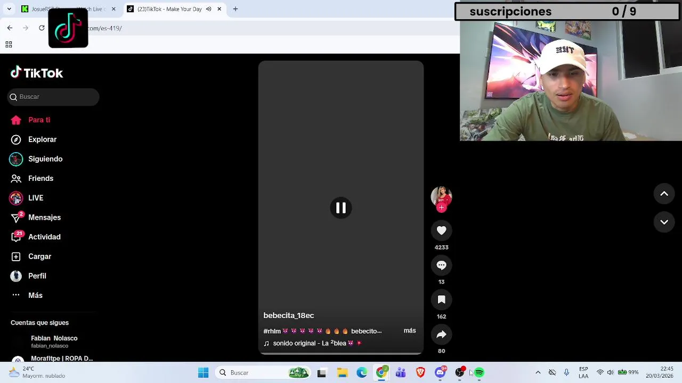Open the Perfil page
The width and height of the screenshot is (682, 383).
[x=29, y=276]
